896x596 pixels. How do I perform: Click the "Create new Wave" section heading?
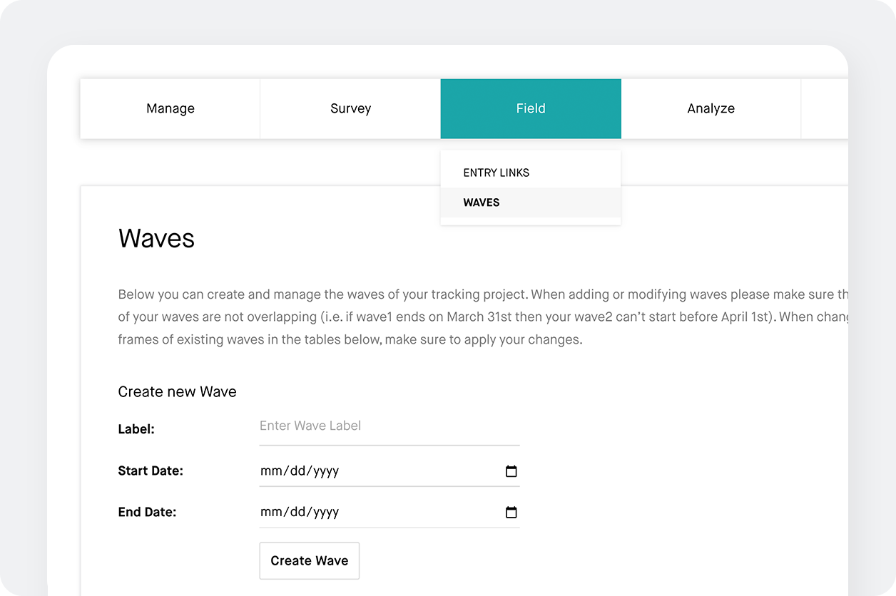pyautogui.click(x=177, y=391)
